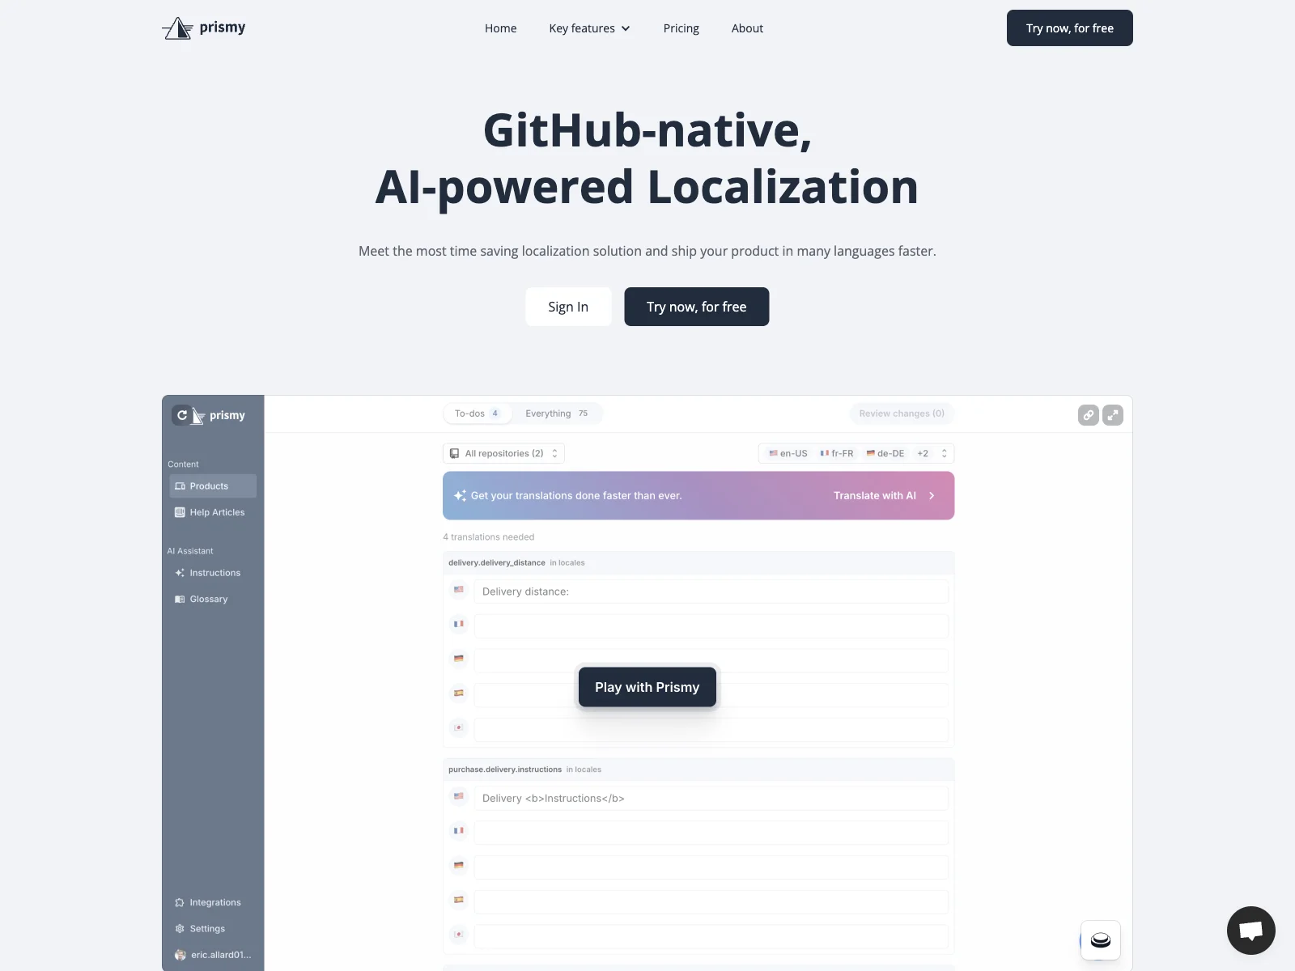Click the header Try now, for free button
This screenshot has height=971, width=1295.
click(x=1069, y=28)
